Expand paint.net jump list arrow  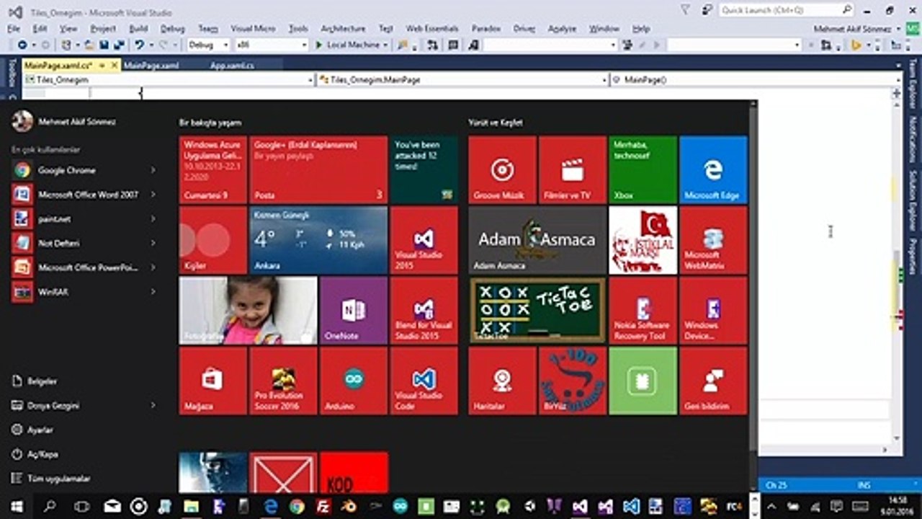click(x=153, y=218)
